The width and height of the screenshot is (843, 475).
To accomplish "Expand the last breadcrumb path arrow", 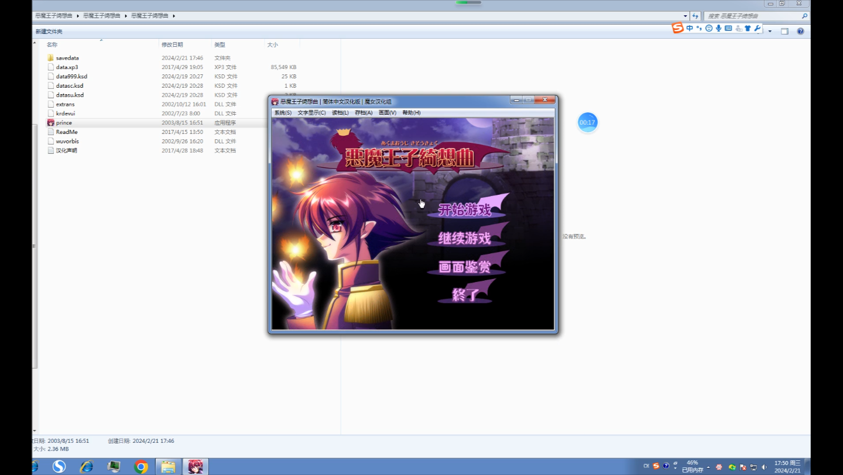I will point(174,16).
